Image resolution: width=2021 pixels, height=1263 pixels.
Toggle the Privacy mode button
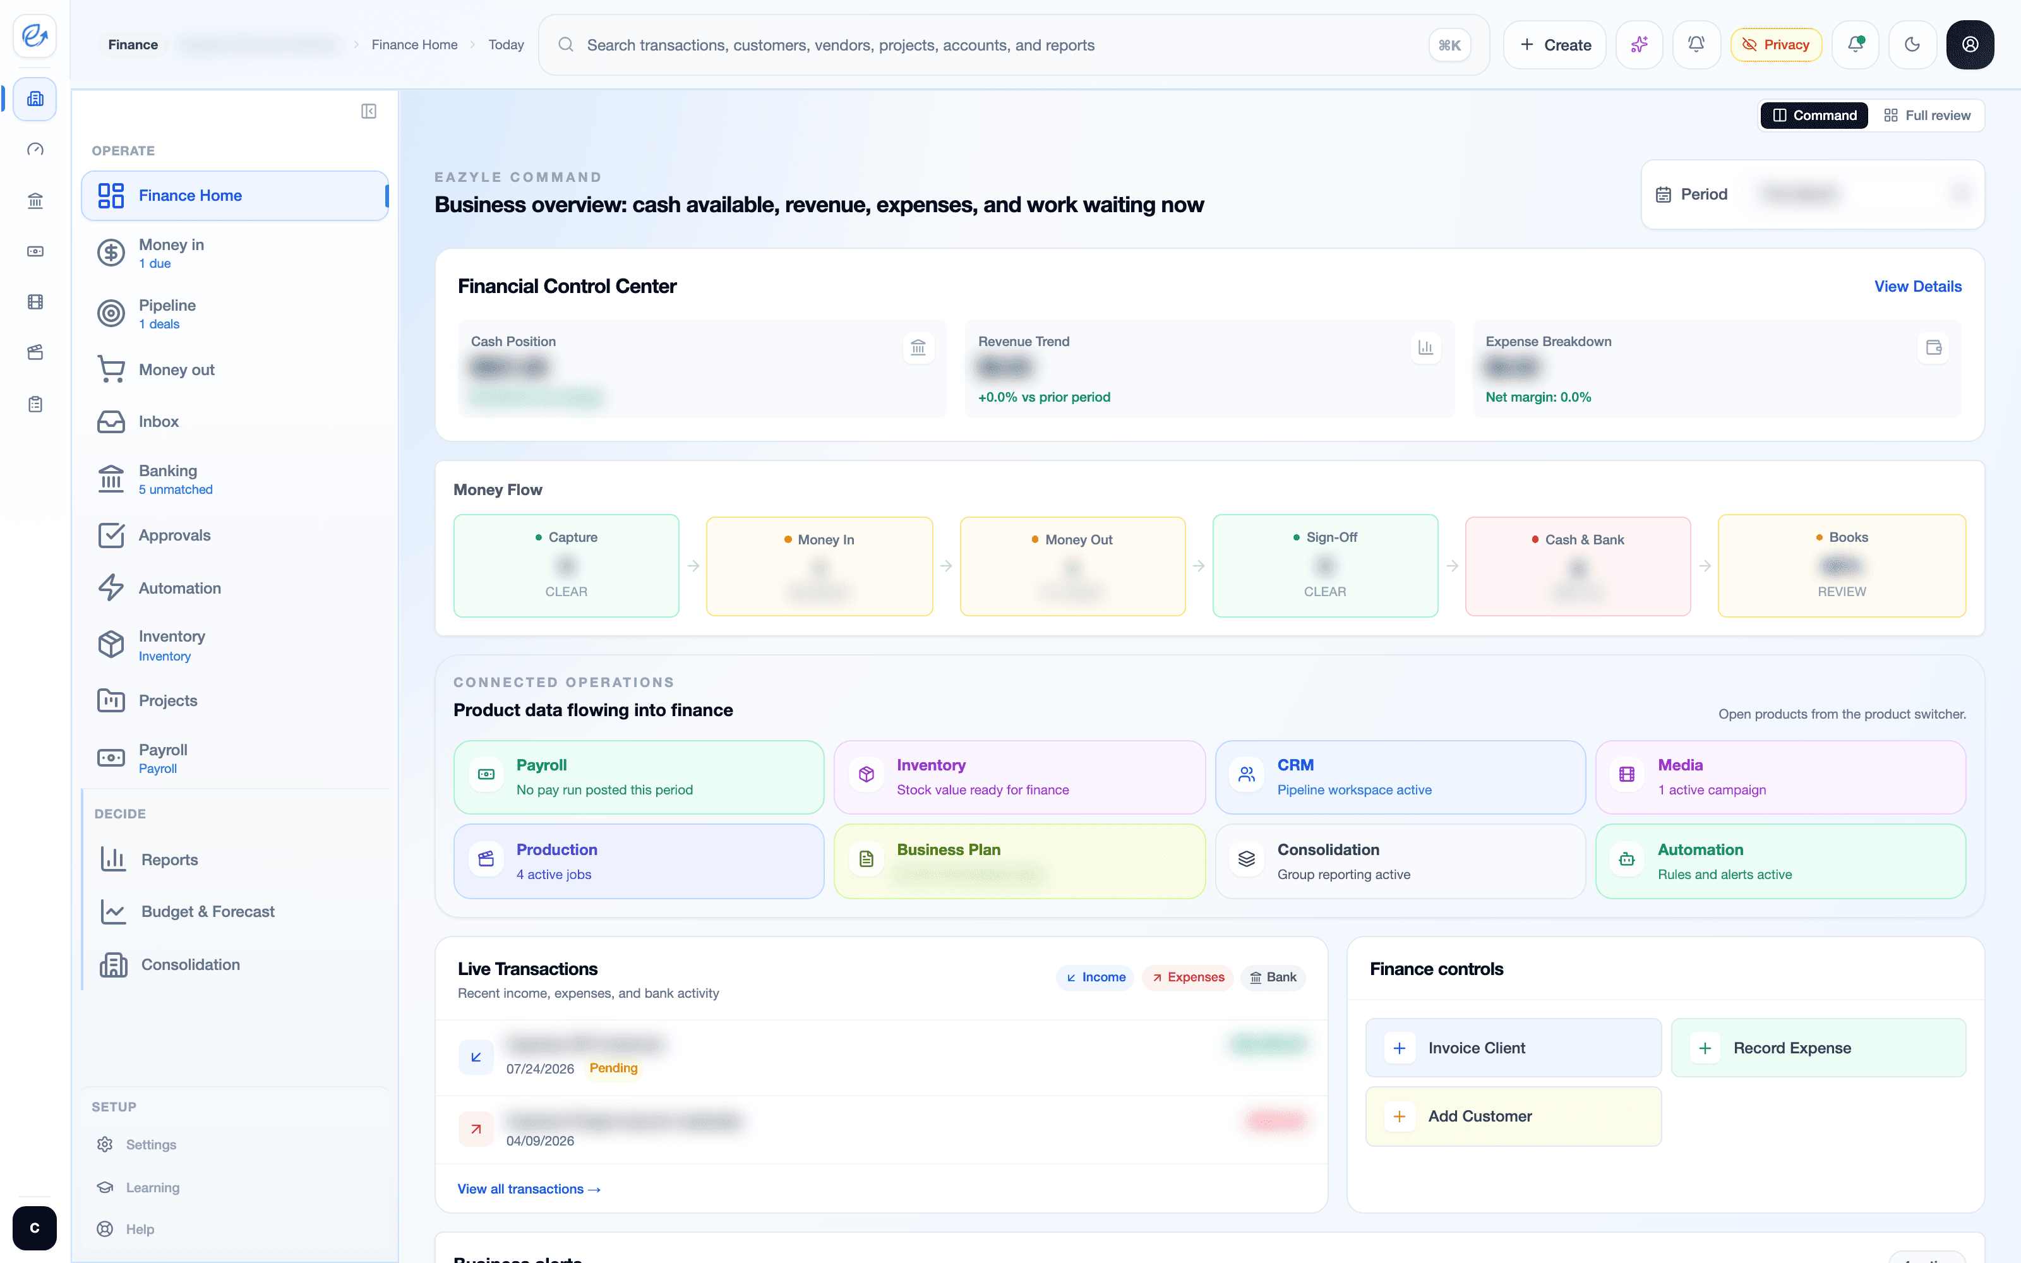pyautogui.click(x=1775, y=45)
